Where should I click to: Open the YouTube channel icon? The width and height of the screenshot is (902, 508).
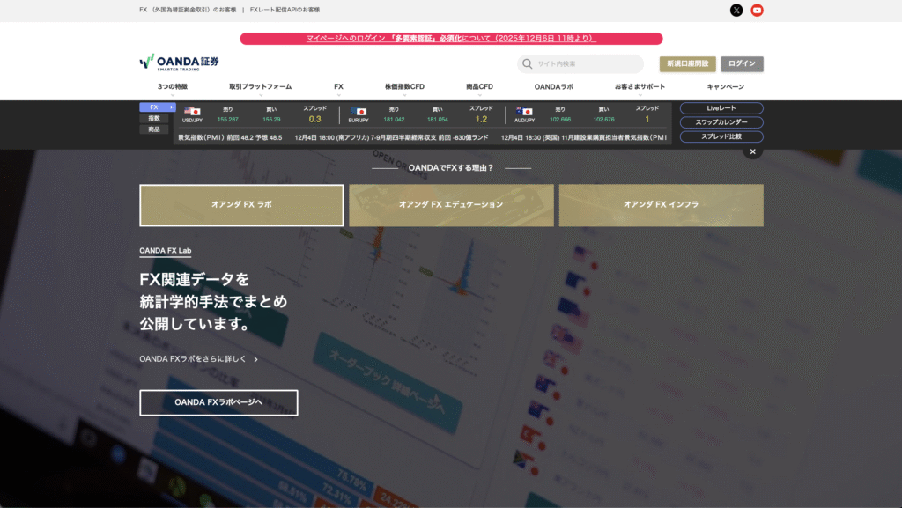758,10
